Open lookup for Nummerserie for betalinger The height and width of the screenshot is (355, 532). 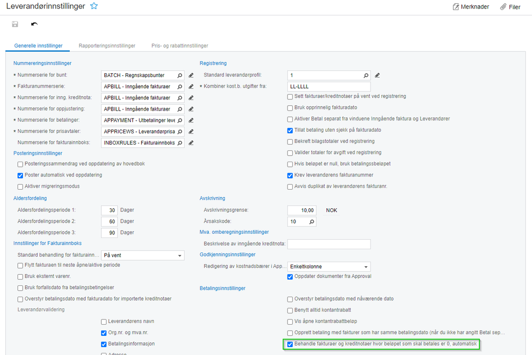[180, 120]
